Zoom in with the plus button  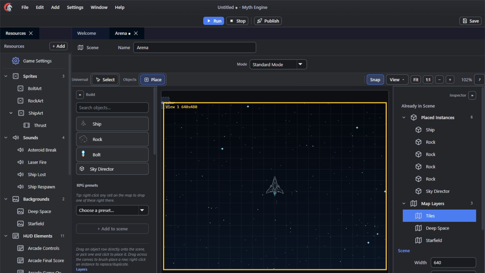450,80
